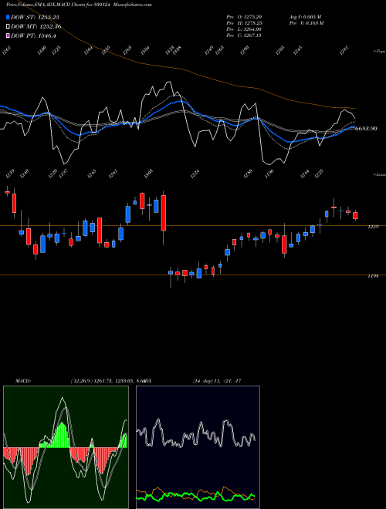Click the Pre V: 0.163 M value

(x=306, y=22)
